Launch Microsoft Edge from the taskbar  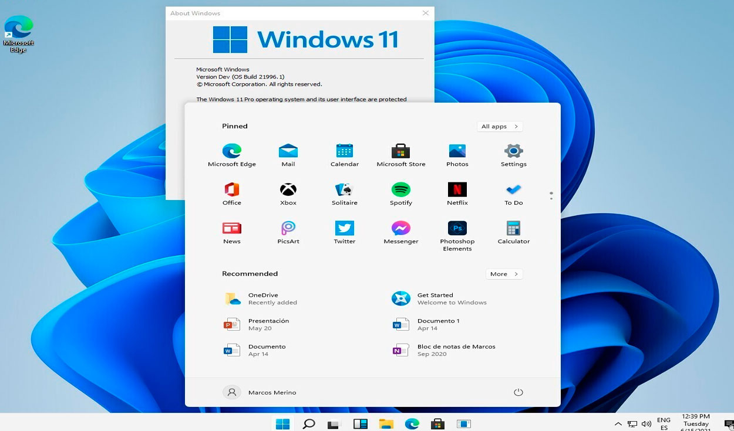click(412, 423)
